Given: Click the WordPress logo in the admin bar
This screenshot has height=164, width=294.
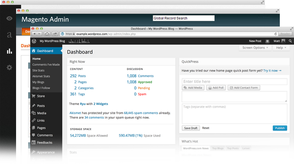Looking at the screenshot, I should point(34,41).
